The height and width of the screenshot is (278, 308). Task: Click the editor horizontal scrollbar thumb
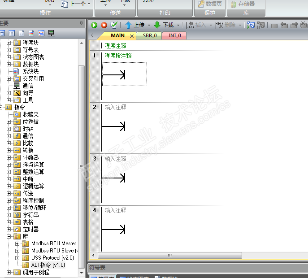click(x=170, y=255)
